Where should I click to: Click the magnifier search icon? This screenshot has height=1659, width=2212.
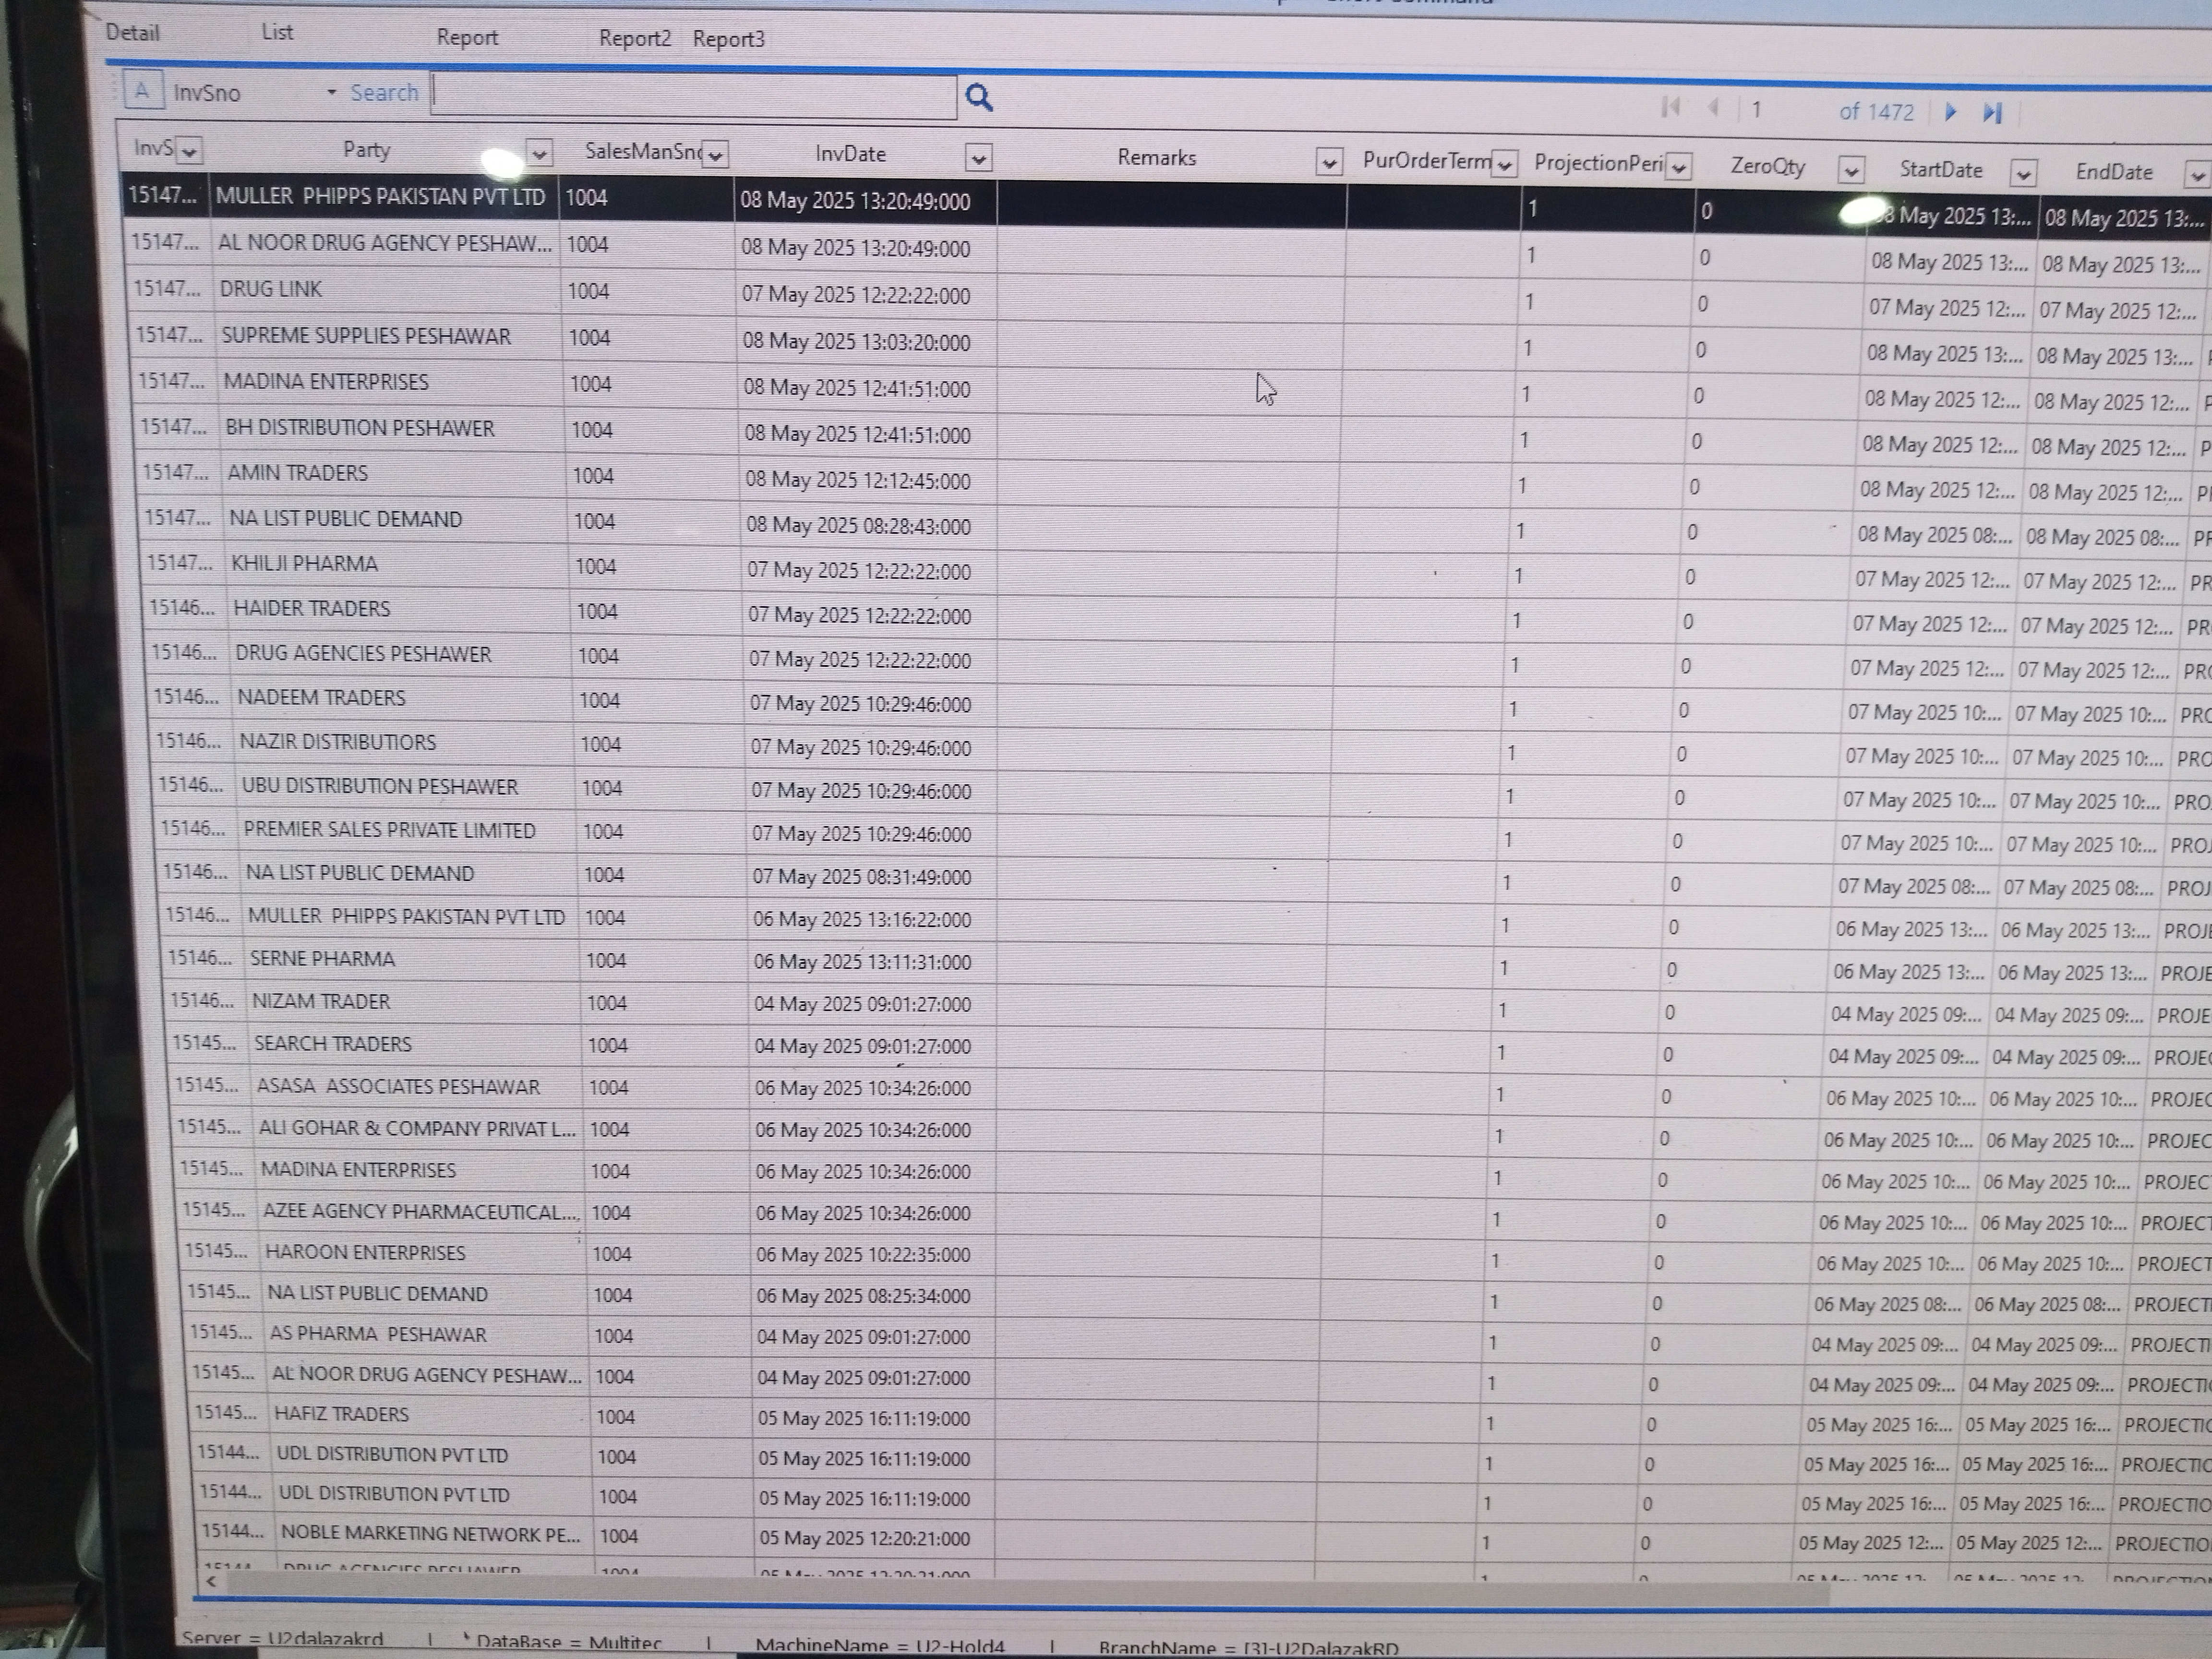979,98
